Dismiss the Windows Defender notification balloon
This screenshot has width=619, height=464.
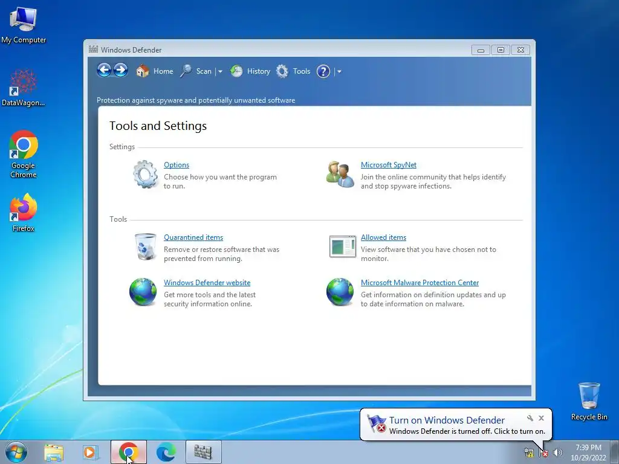(541, 418)
